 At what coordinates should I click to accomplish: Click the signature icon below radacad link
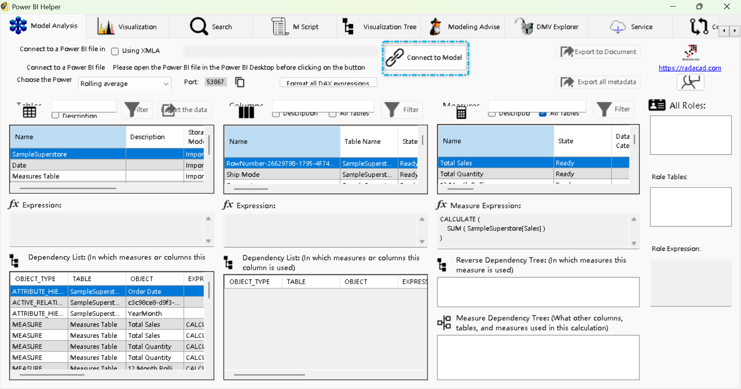point(690,82)
